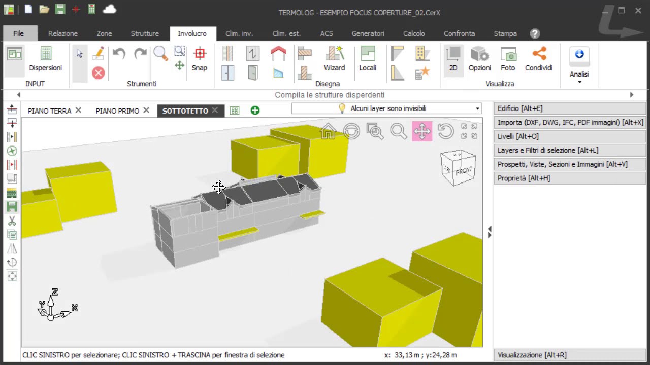Click the scissors cut tool in sidebar
Screen dimensions: 650x365
tap(12, 221)
